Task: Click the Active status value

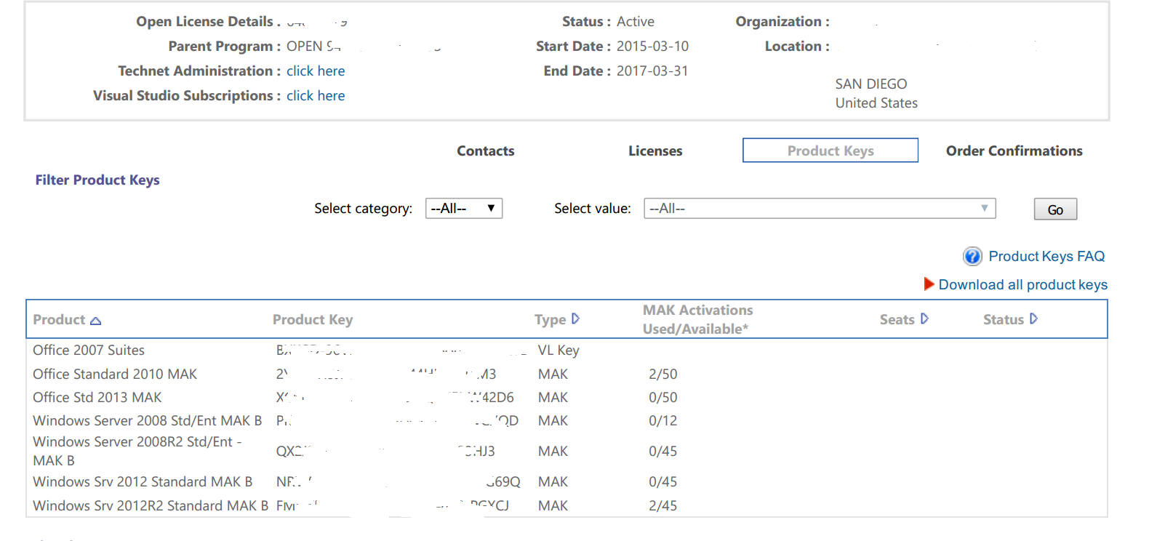Action: click(x=636, y=21)
